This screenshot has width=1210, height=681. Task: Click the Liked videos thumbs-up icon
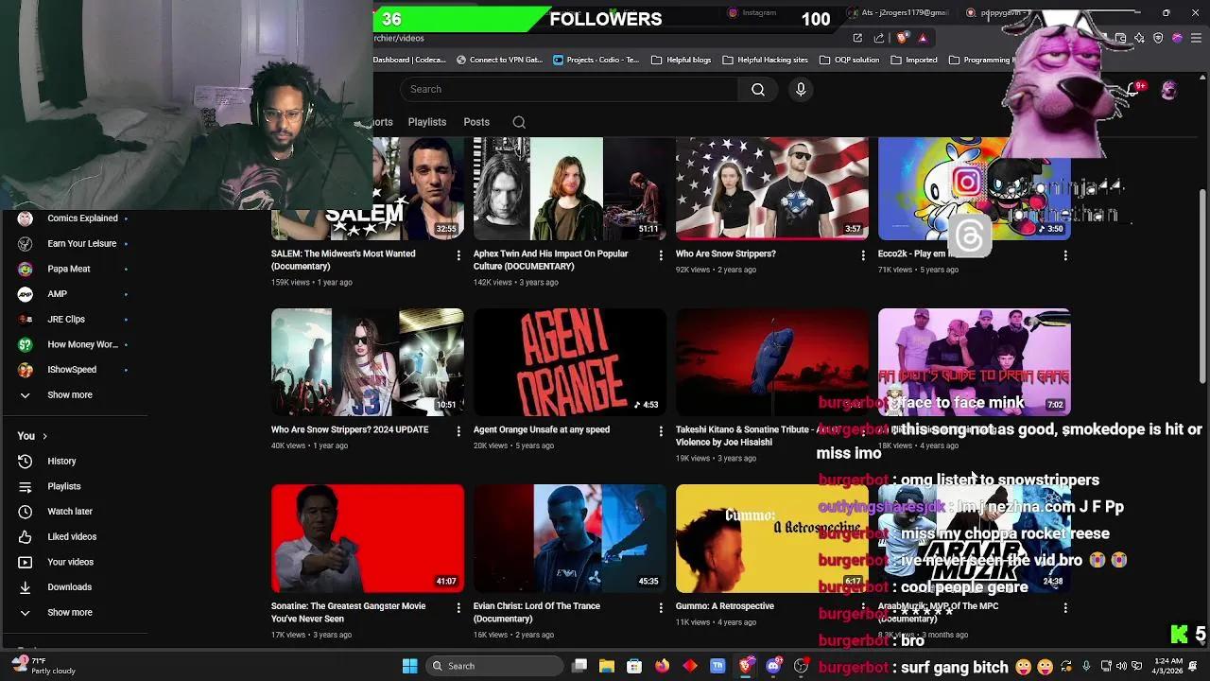(26, 536)
